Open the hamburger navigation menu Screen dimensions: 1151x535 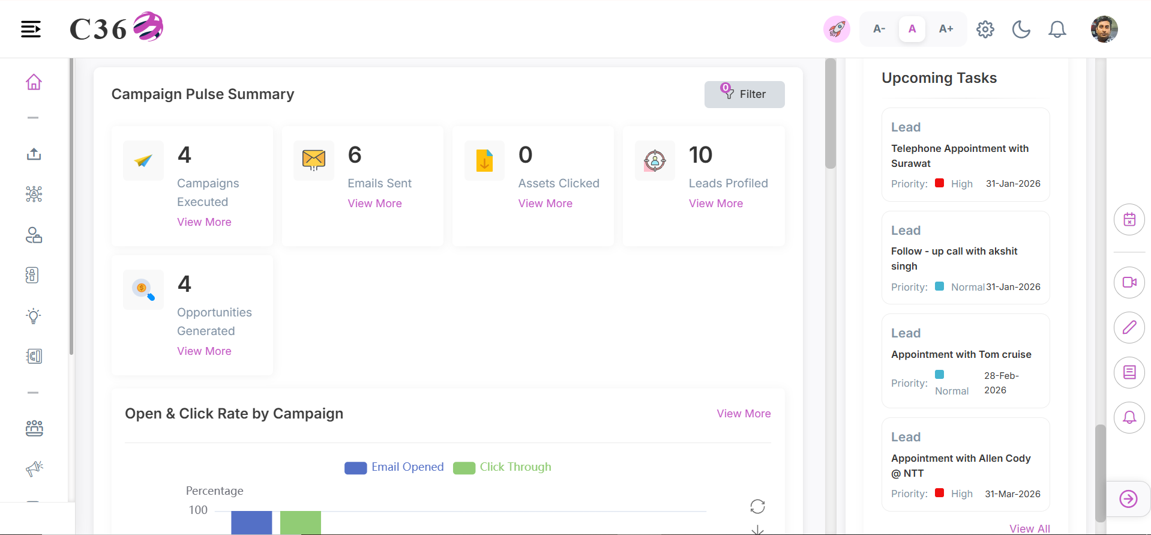pos(31,29)
